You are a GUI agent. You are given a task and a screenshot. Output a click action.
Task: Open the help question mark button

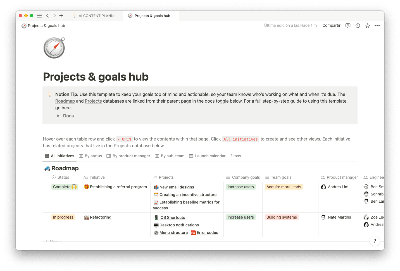[x=375, y=241]
